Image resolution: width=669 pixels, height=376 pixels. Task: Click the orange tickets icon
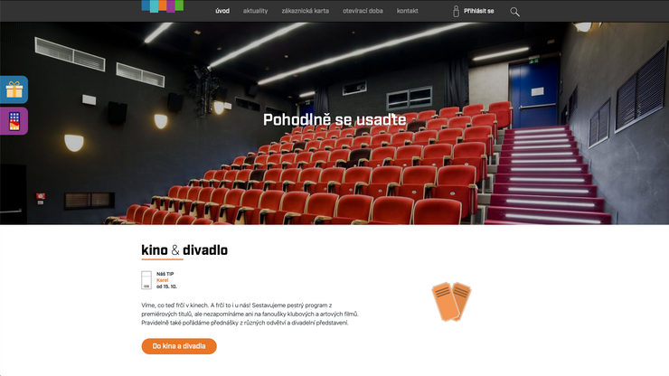451,301
